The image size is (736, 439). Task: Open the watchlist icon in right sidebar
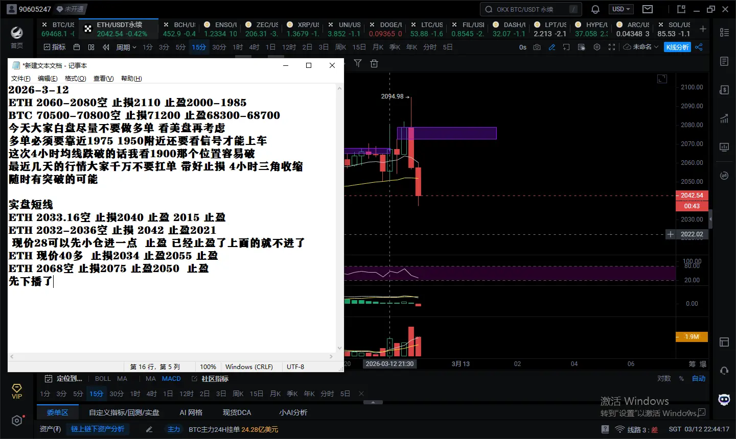(724, 32)
